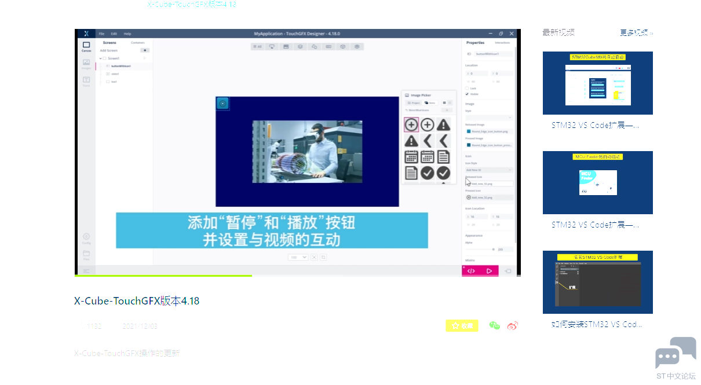The height and width of the screenshot is (385, 701).
Task: Toggle the Lock checkbox
Action: 468,88
